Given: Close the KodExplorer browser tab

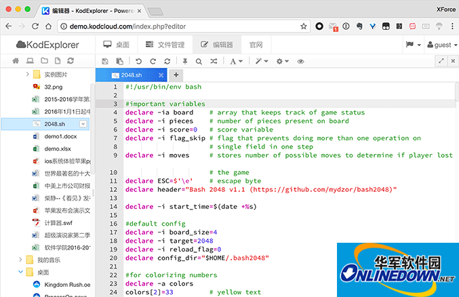Looking at the screenshot, I should coord(140,11).
